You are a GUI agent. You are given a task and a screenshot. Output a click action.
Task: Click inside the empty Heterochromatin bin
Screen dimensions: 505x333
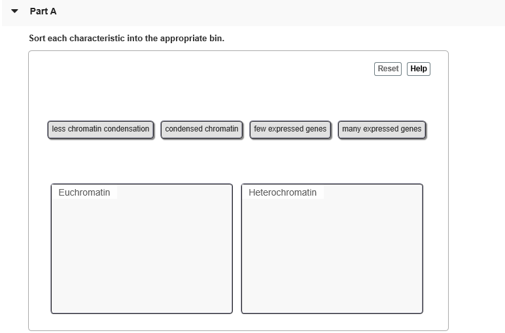(332, 255)
